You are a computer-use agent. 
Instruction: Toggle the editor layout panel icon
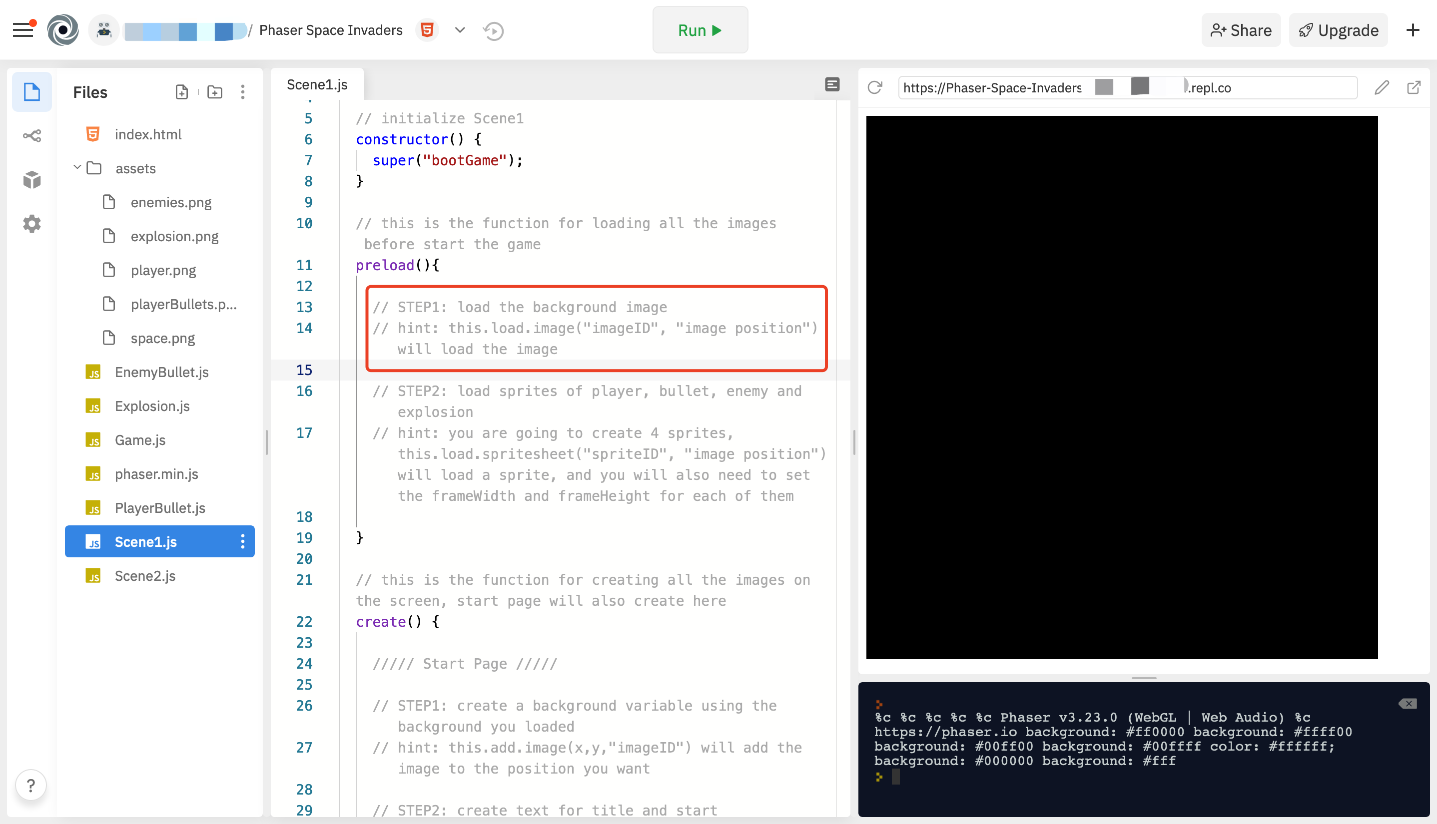pyautogui.click(x=832, y=85)
